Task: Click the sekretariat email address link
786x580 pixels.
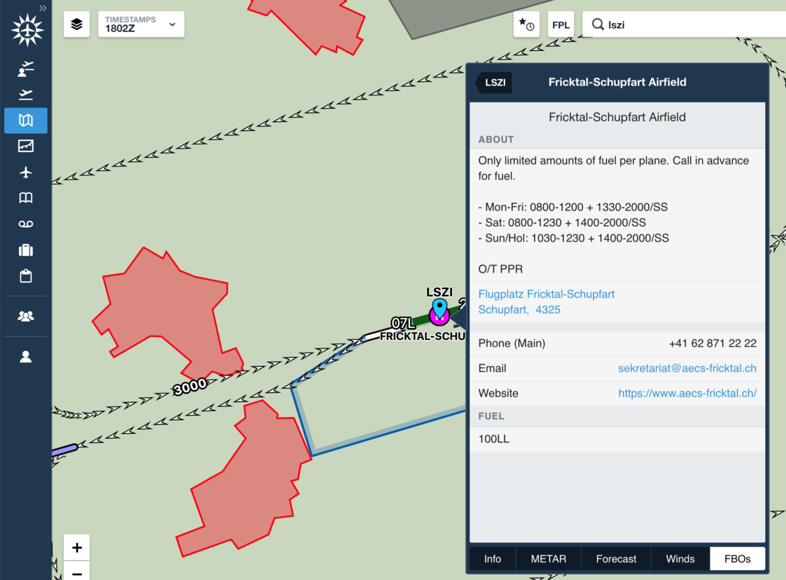Action: point(687,368)
